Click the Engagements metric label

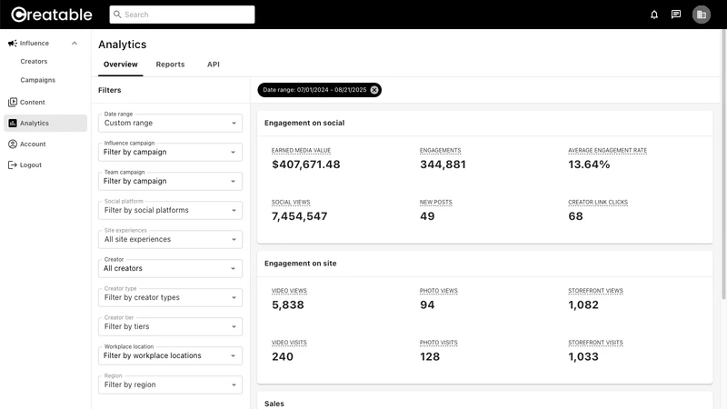(x=440, y=150)
